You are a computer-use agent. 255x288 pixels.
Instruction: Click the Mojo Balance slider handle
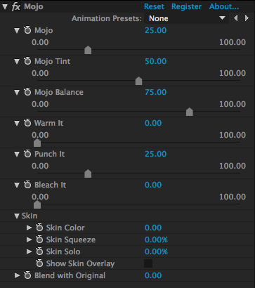coord(190,112)
